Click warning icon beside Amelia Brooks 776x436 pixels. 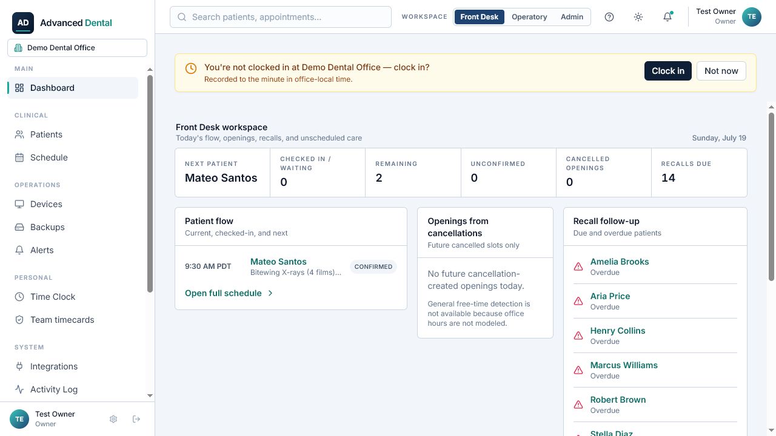(578, 266)
